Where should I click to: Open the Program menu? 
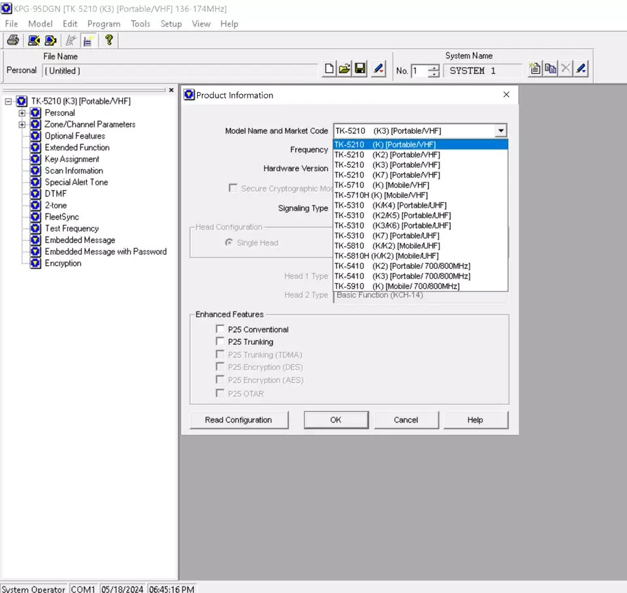[103, 24]
